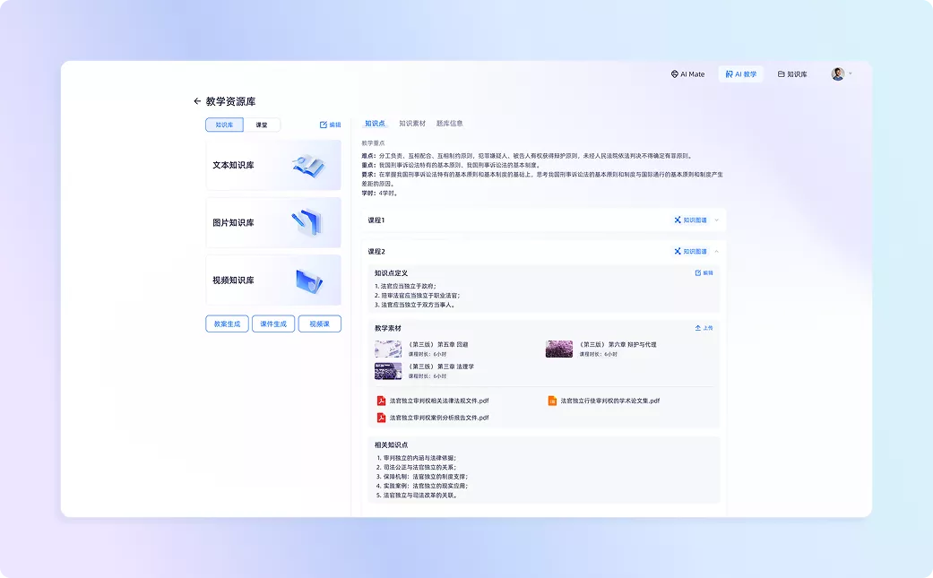Collapse 课程2 with its chevron
The image size is (933, 578).
[x=716, y=252]
